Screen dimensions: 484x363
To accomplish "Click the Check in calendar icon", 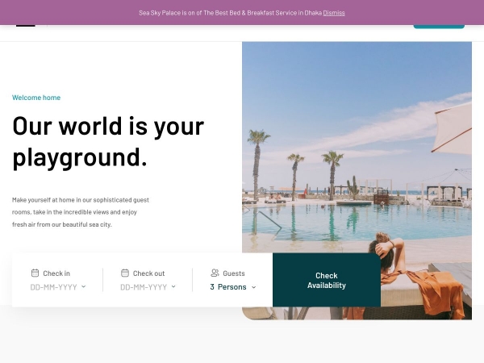I will [x=35, y=273].
